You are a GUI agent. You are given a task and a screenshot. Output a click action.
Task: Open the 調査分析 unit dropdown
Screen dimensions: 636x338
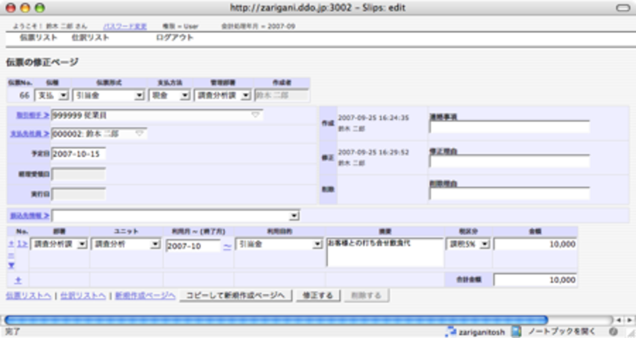click(126, 244)
